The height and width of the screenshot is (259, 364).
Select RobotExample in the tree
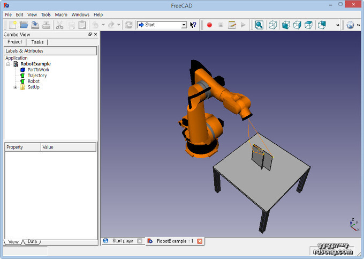(x=35, y=64)
